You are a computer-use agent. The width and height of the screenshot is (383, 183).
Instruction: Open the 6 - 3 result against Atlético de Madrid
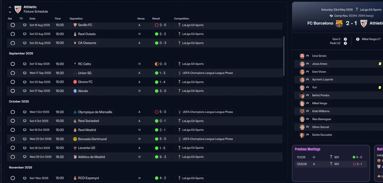point(160,157)
